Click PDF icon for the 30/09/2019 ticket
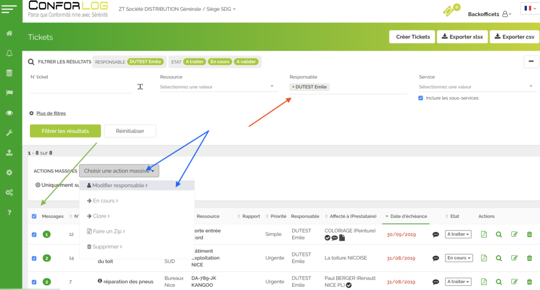Screen dimensions: 540x290 point(484,235)
